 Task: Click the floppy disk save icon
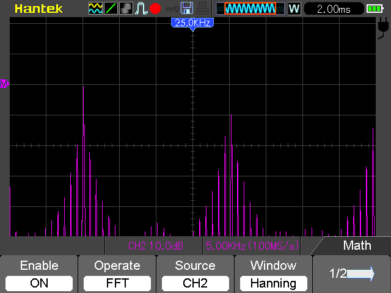[186, 8]
